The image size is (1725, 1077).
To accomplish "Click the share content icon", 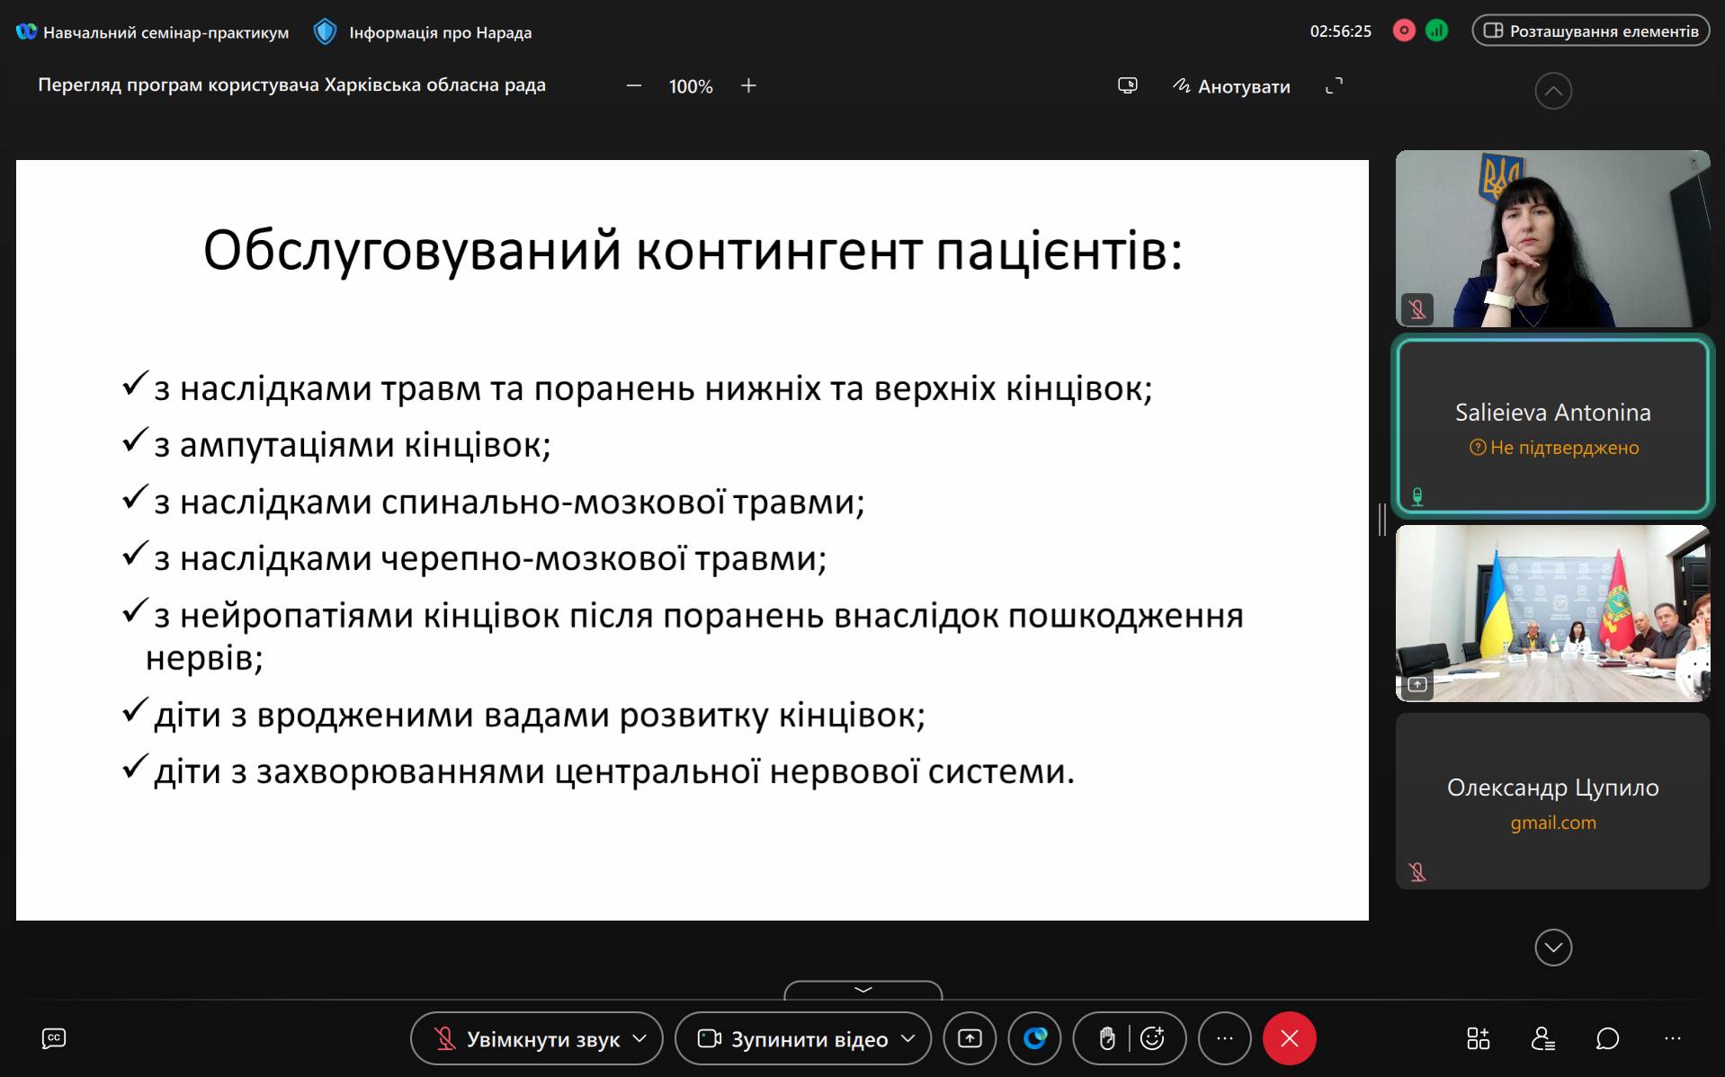I will [970, 1038].
